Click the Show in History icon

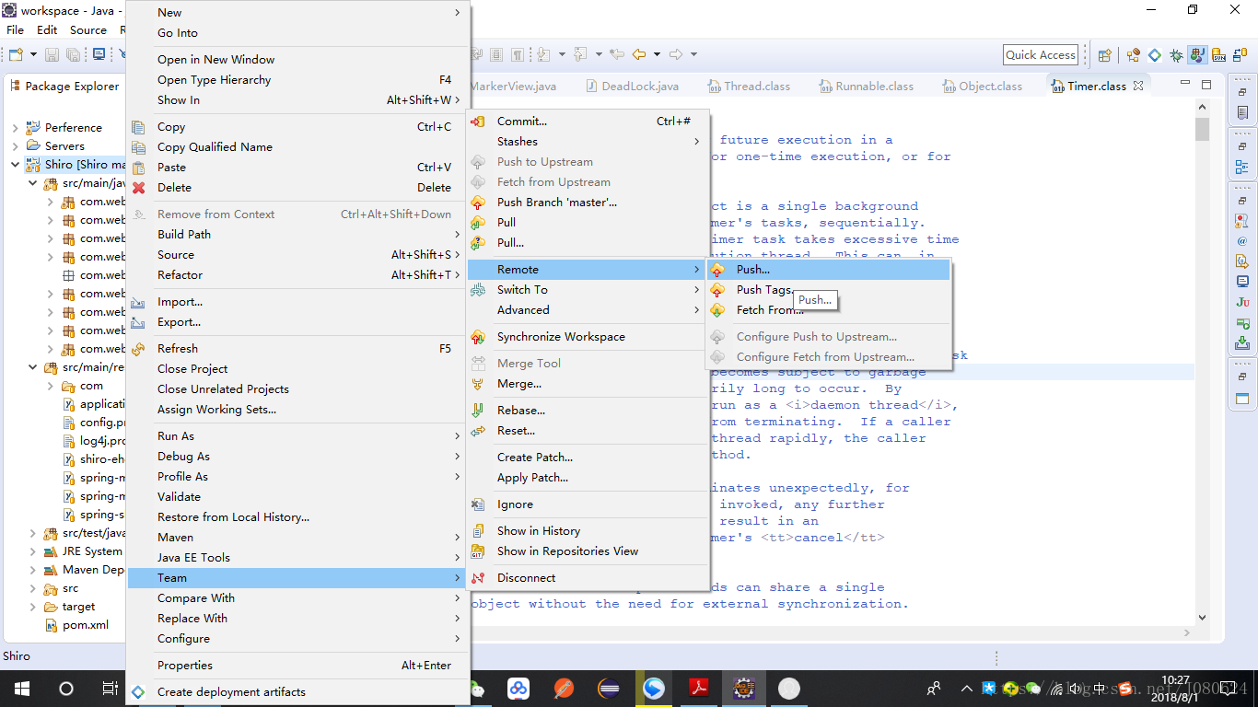coord(478,531)
